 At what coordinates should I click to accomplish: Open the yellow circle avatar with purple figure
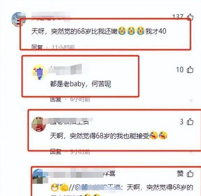(38, 72)
